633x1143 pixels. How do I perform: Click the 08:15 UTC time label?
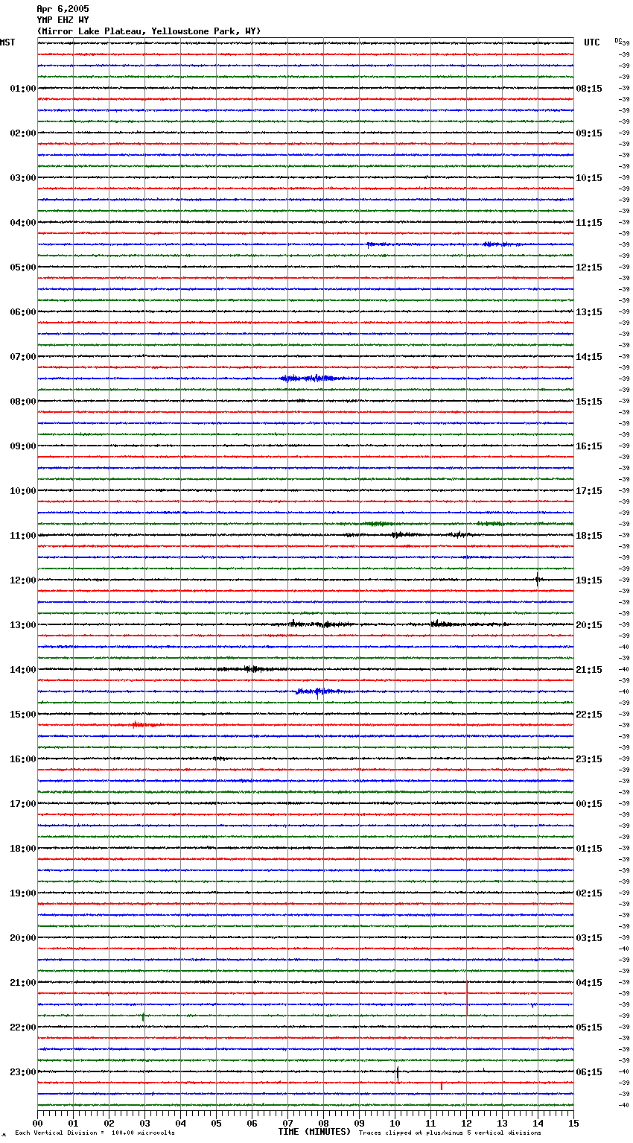click(589, 89)
